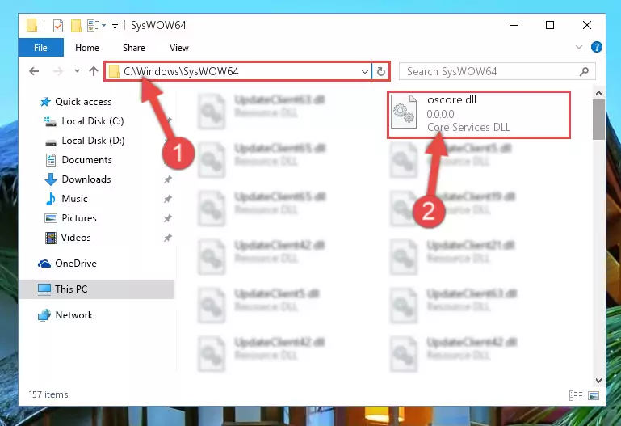Click the File Explorer title bar folder icon
621x426 pixels.
(x=31, y=25)
